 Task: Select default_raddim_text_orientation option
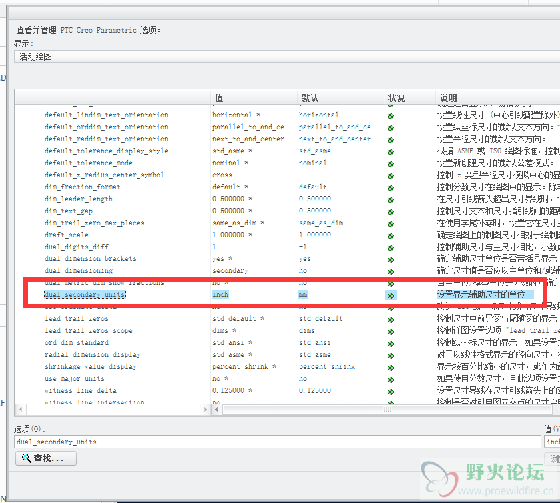click(107, 139)
